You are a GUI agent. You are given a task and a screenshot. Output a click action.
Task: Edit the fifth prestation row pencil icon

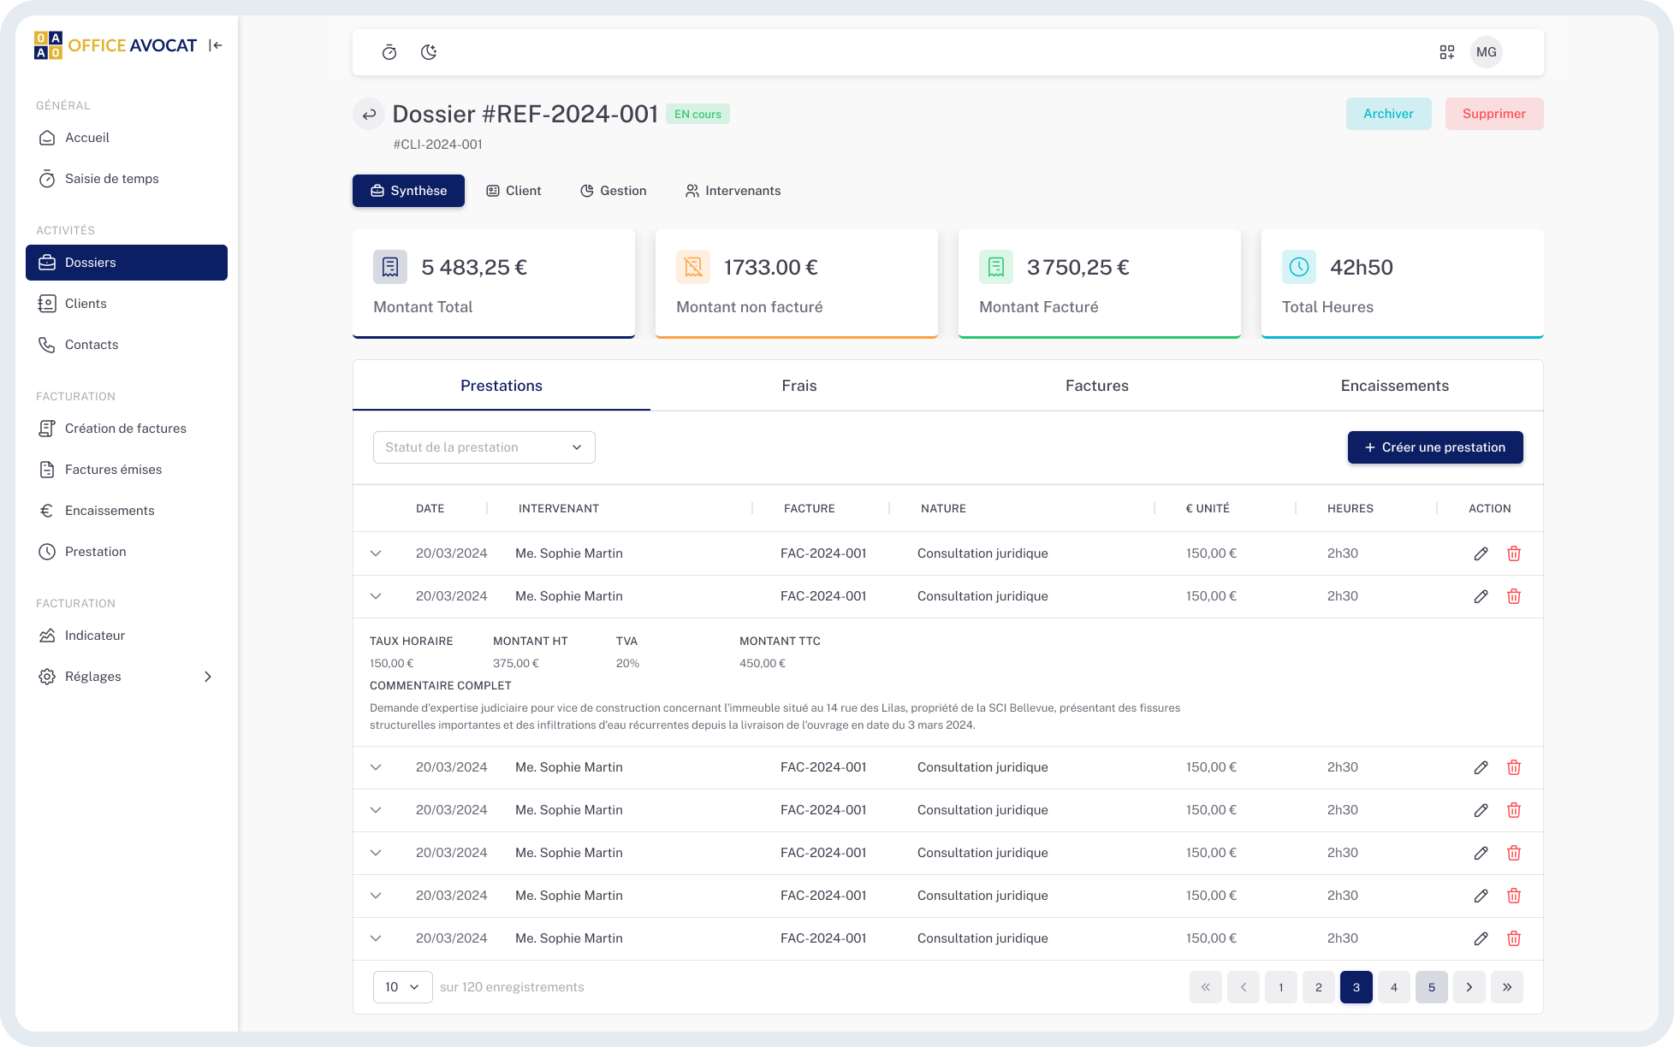point(1481,853)
